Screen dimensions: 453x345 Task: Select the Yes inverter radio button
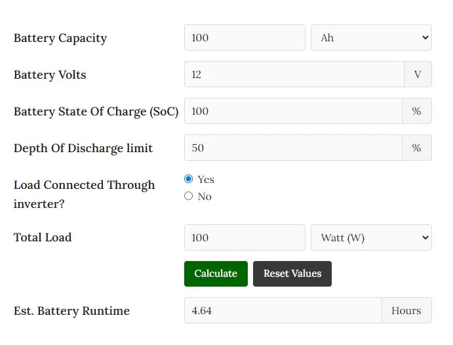point(188,179)
